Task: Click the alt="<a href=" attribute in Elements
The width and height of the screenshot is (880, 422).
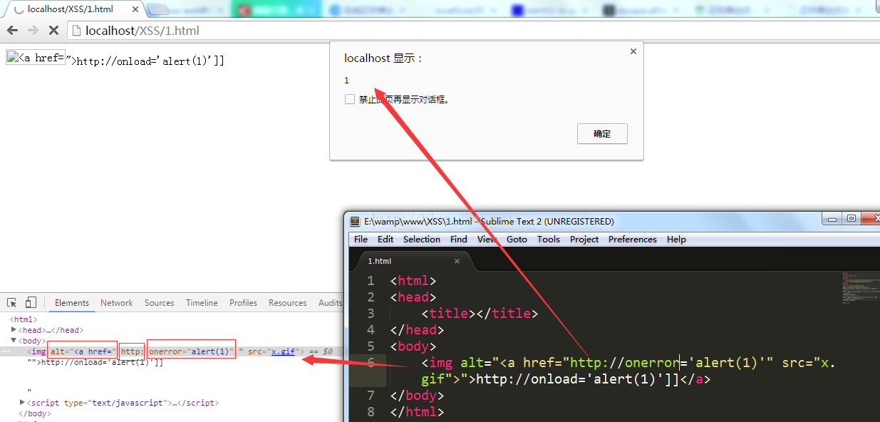Action: pyautogui.click(x=83, y=351)
